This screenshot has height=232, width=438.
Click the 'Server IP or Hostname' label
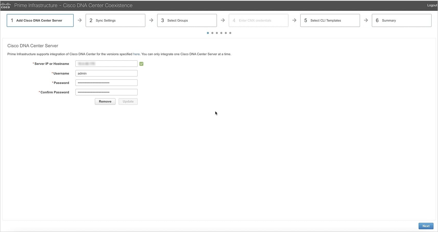52,64
